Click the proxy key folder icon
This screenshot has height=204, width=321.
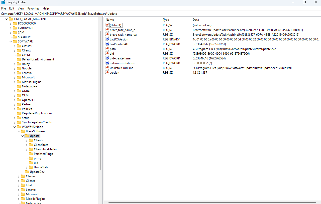point(31,158)
